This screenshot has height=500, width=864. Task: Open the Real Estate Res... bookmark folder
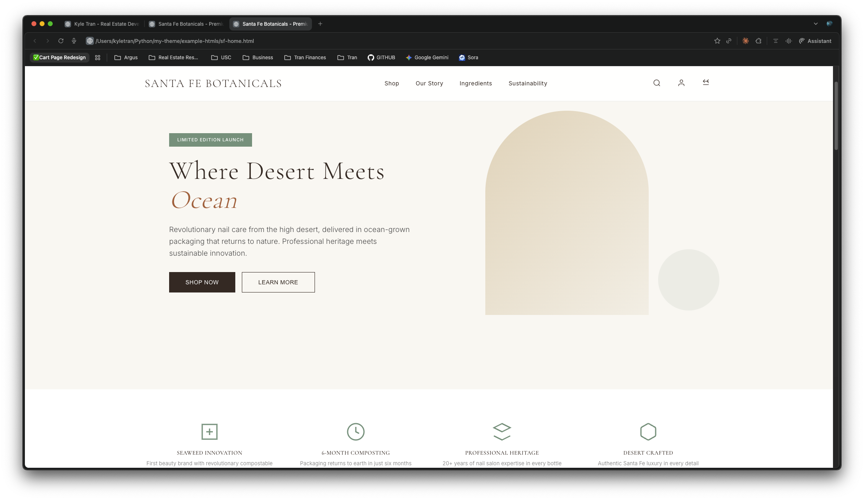pyautogui.click(x=173, y=58)
